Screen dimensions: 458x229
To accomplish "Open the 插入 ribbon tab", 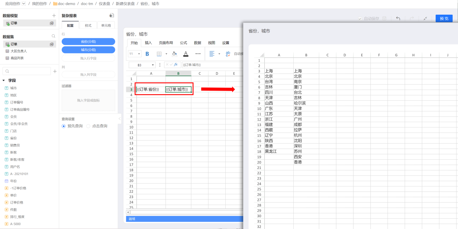I will pos(148,43).
